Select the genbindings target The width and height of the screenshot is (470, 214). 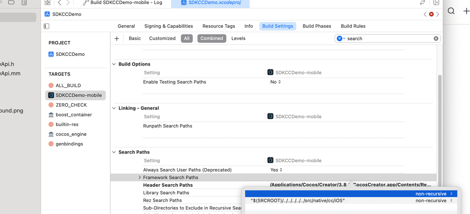[x=69, y=144]
